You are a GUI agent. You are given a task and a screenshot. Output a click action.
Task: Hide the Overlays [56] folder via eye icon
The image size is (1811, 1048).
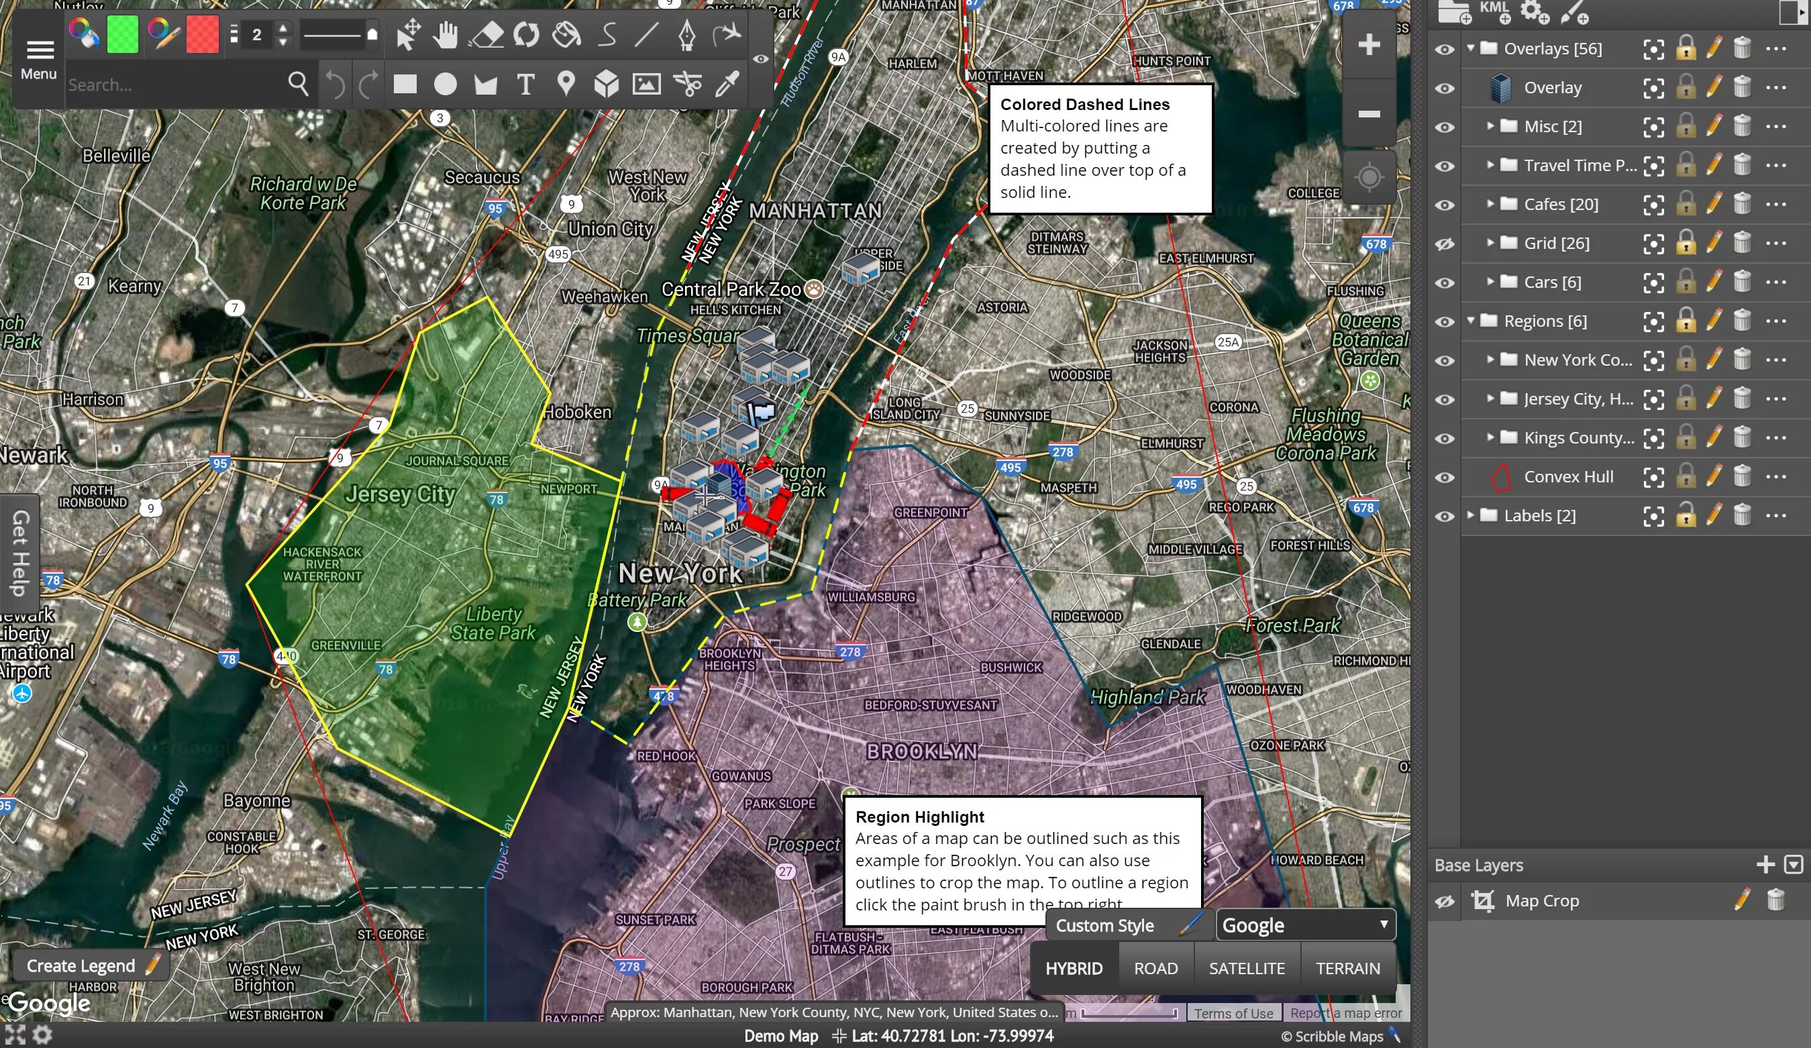tap(1445, 49)
